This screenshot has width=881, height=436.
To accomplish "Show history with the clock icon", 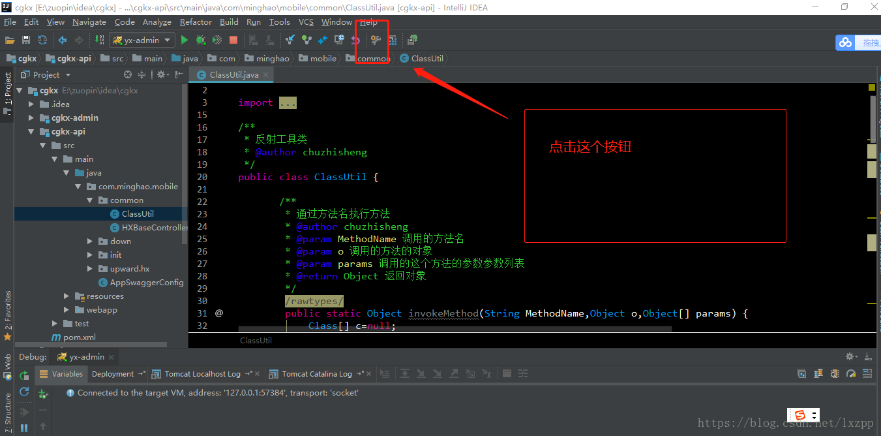I will click(338, 40).
